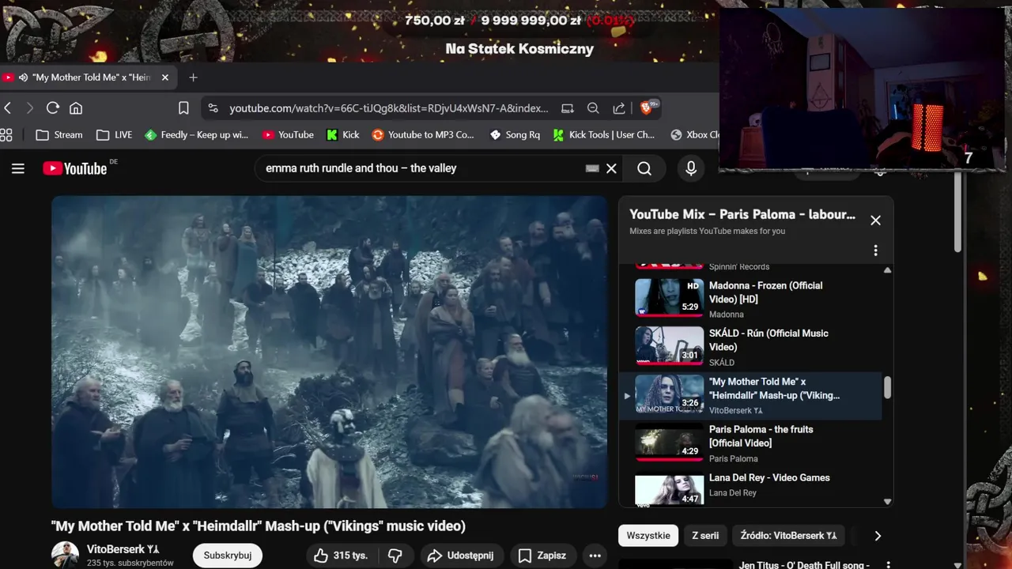
Task: Reload the current page
Action: point(53,108)
